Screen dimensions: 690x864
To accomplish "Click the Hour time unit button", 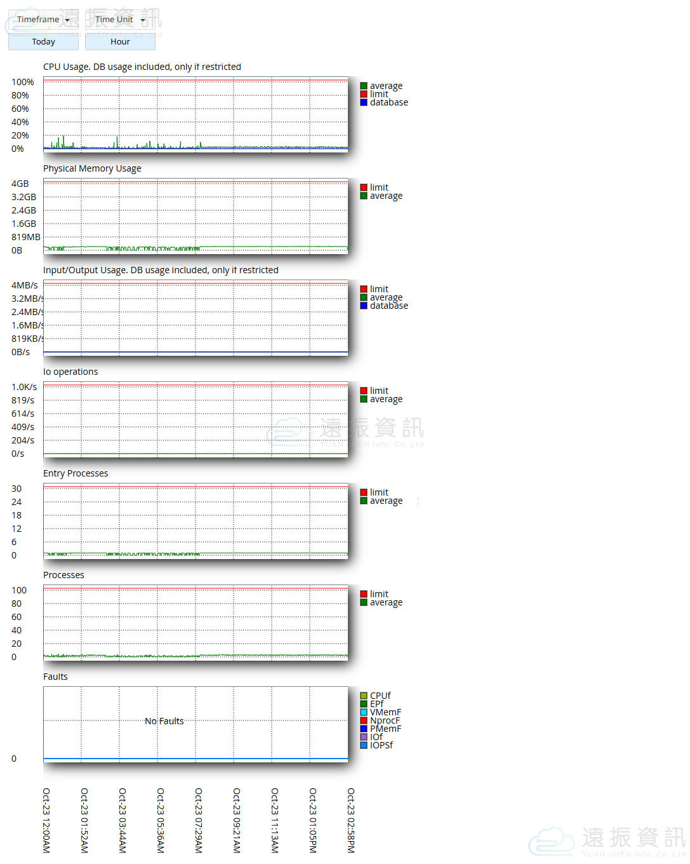I will pos(120,42).
